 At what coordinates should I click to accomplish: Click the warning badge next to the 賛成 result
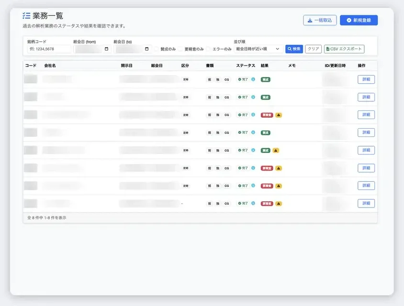coord(276,151)
